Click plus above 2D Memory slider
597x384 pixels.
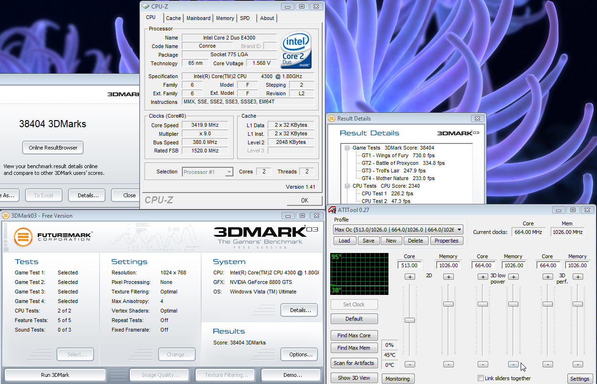448,276
